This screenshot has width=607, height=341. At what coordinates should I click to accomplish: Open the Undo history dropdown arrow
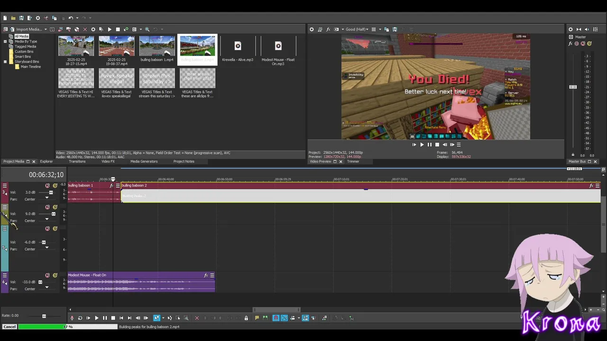[77, 18]
